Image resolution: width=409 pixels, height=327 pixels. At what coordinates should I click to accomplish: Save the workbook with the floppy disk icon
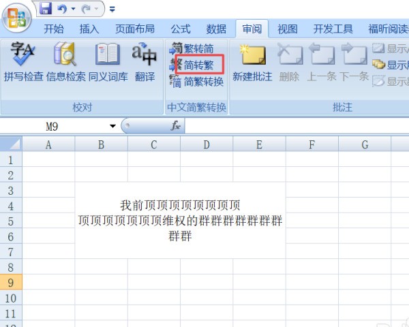pos(46,7)
